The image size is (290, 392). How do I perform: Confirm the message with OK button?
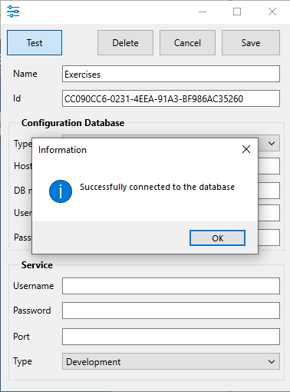pyautogui.click(x=217, y=238)
